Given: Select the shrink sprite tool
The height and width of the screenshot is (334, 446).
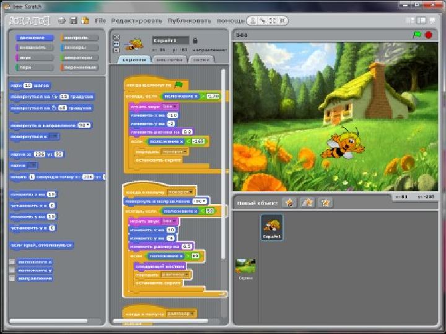Looking at the screenshot, I should point(282,21).
